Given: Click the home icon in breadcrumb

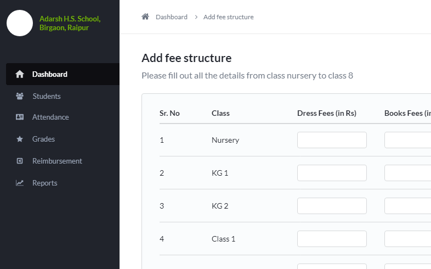Looking at the screenshot, I should [x=145, y=17].
